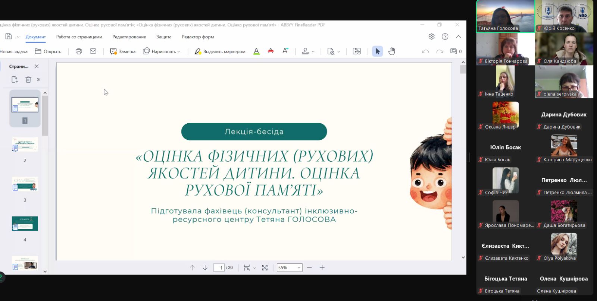This screenshot has width=597, height=301.
Task: Expand the Нарисовать drawing dropdown
Action: point(179,52)
